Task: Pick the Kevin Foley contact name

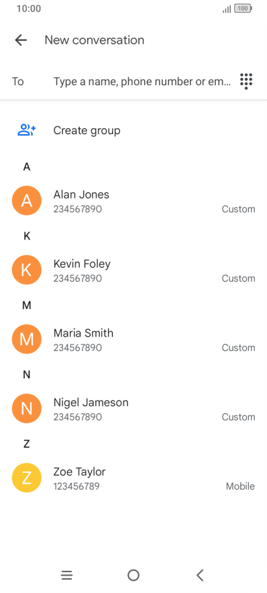Action: (82, 264)
